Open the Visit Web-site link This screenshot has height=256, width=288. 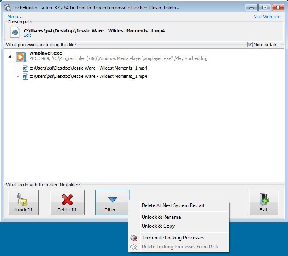[x=267, y=17]
